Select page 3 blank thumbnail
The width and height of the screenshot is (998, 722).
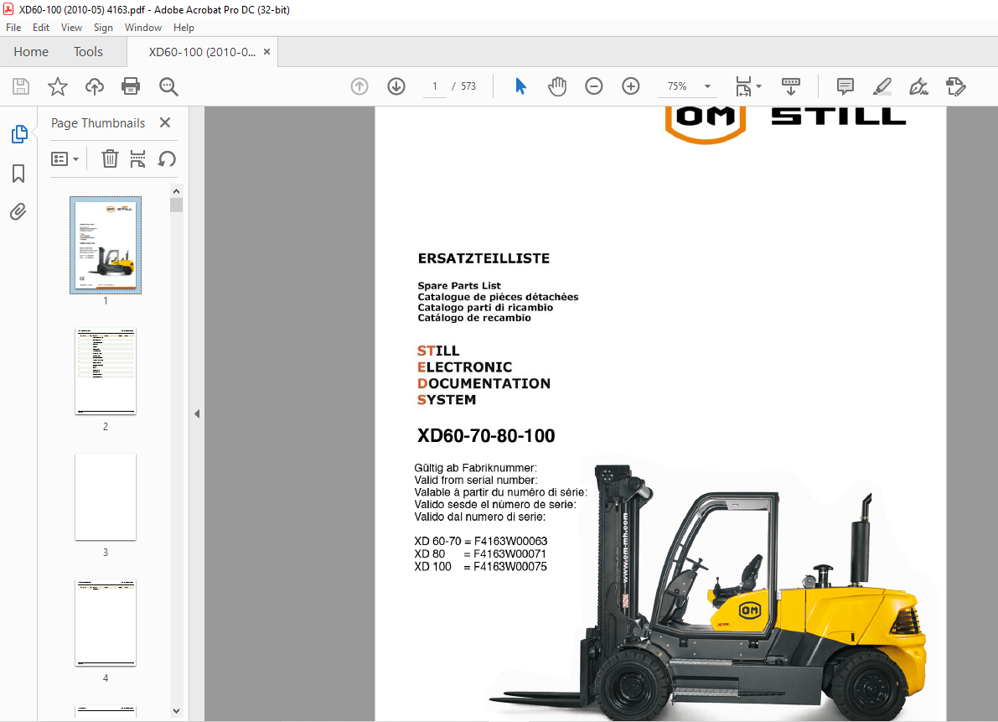(x=106, y=496)
